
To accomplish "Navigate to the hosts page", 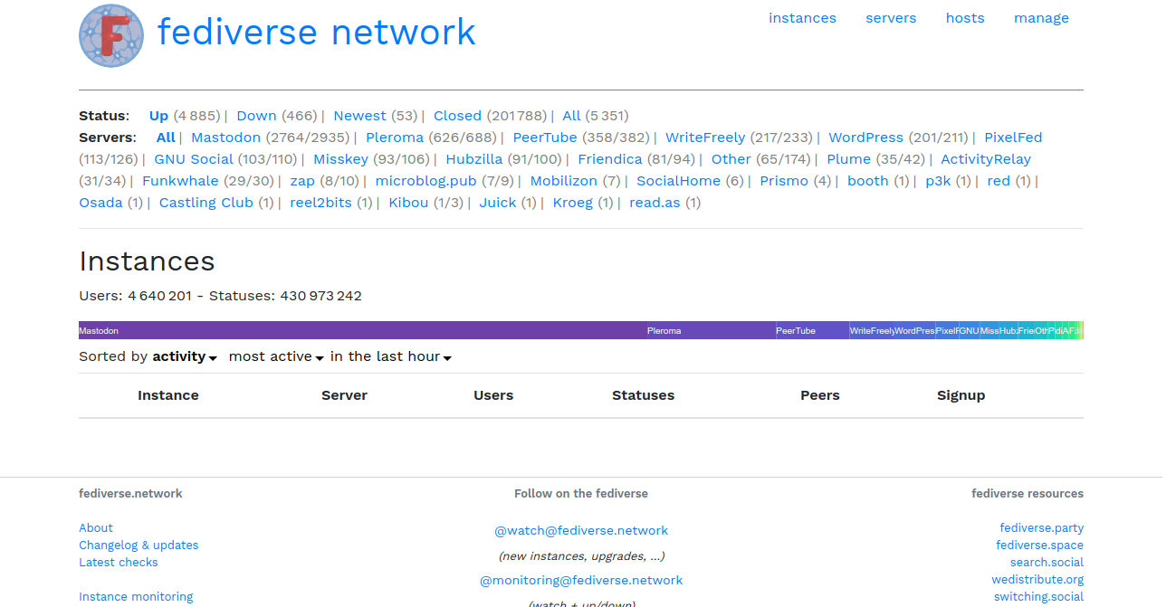I will point(965,18).
